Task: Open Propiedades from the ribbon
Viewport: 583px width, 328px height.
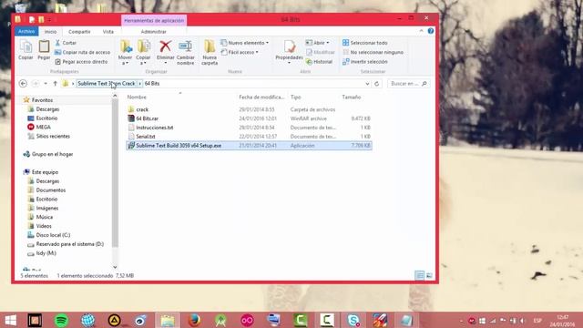Action: click(289, 52)
